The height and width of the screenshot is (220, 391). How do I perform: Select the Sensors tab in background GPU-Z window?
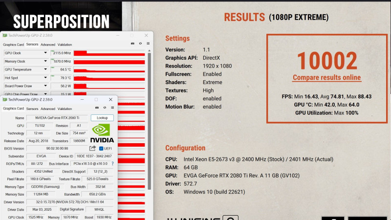coord(32,44)
